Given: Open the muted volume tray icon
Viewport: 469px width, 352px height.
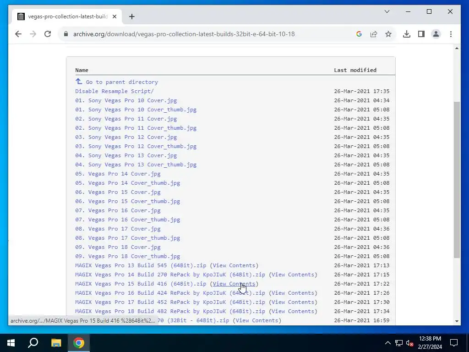Looking at the screenshot, I should coord(409,343).
